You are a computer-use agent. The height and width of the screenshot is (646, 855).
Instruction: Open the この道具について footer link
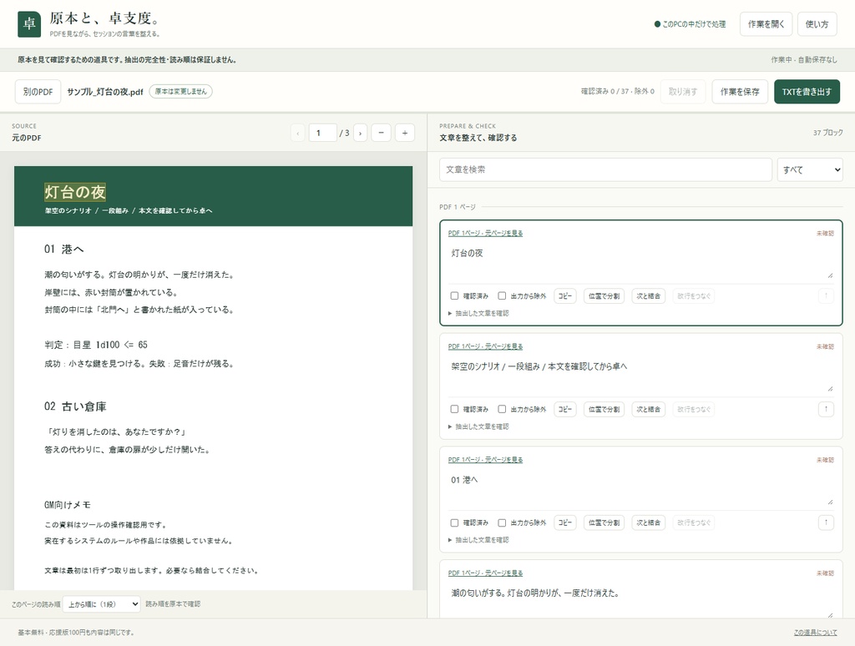tap(815, 633)
